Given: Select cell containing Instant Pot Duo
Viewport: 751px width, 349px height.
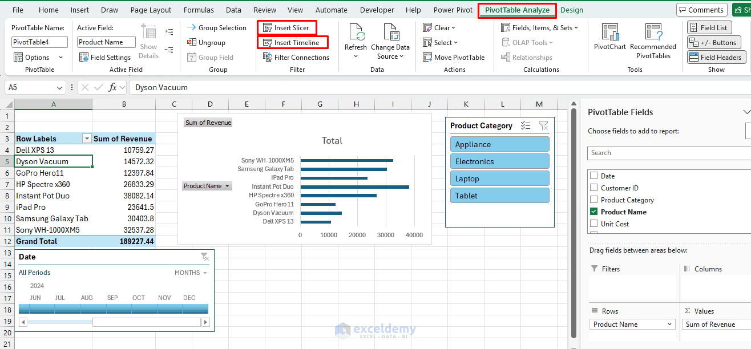Looking at the screenshot, I should [54, 196].
